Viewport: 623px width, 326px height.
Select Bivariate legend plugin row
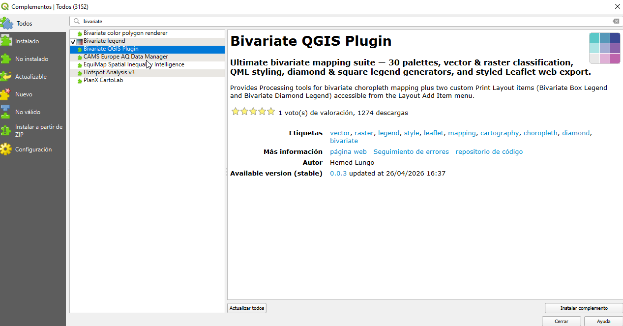(147, 41)
